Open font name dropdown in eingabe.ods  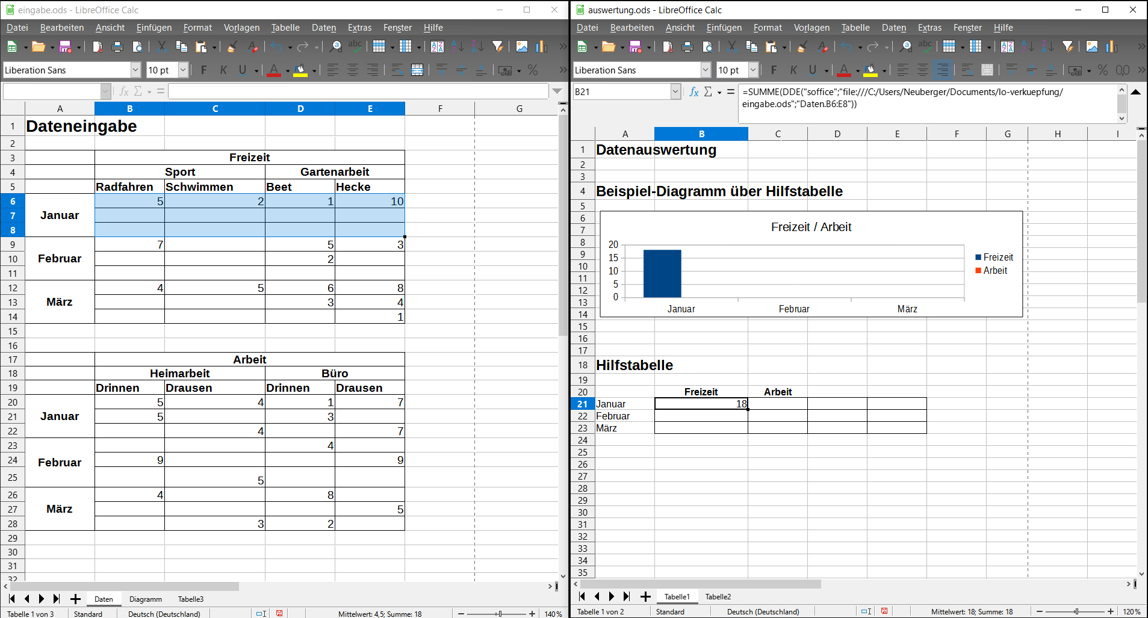point(135,70)
